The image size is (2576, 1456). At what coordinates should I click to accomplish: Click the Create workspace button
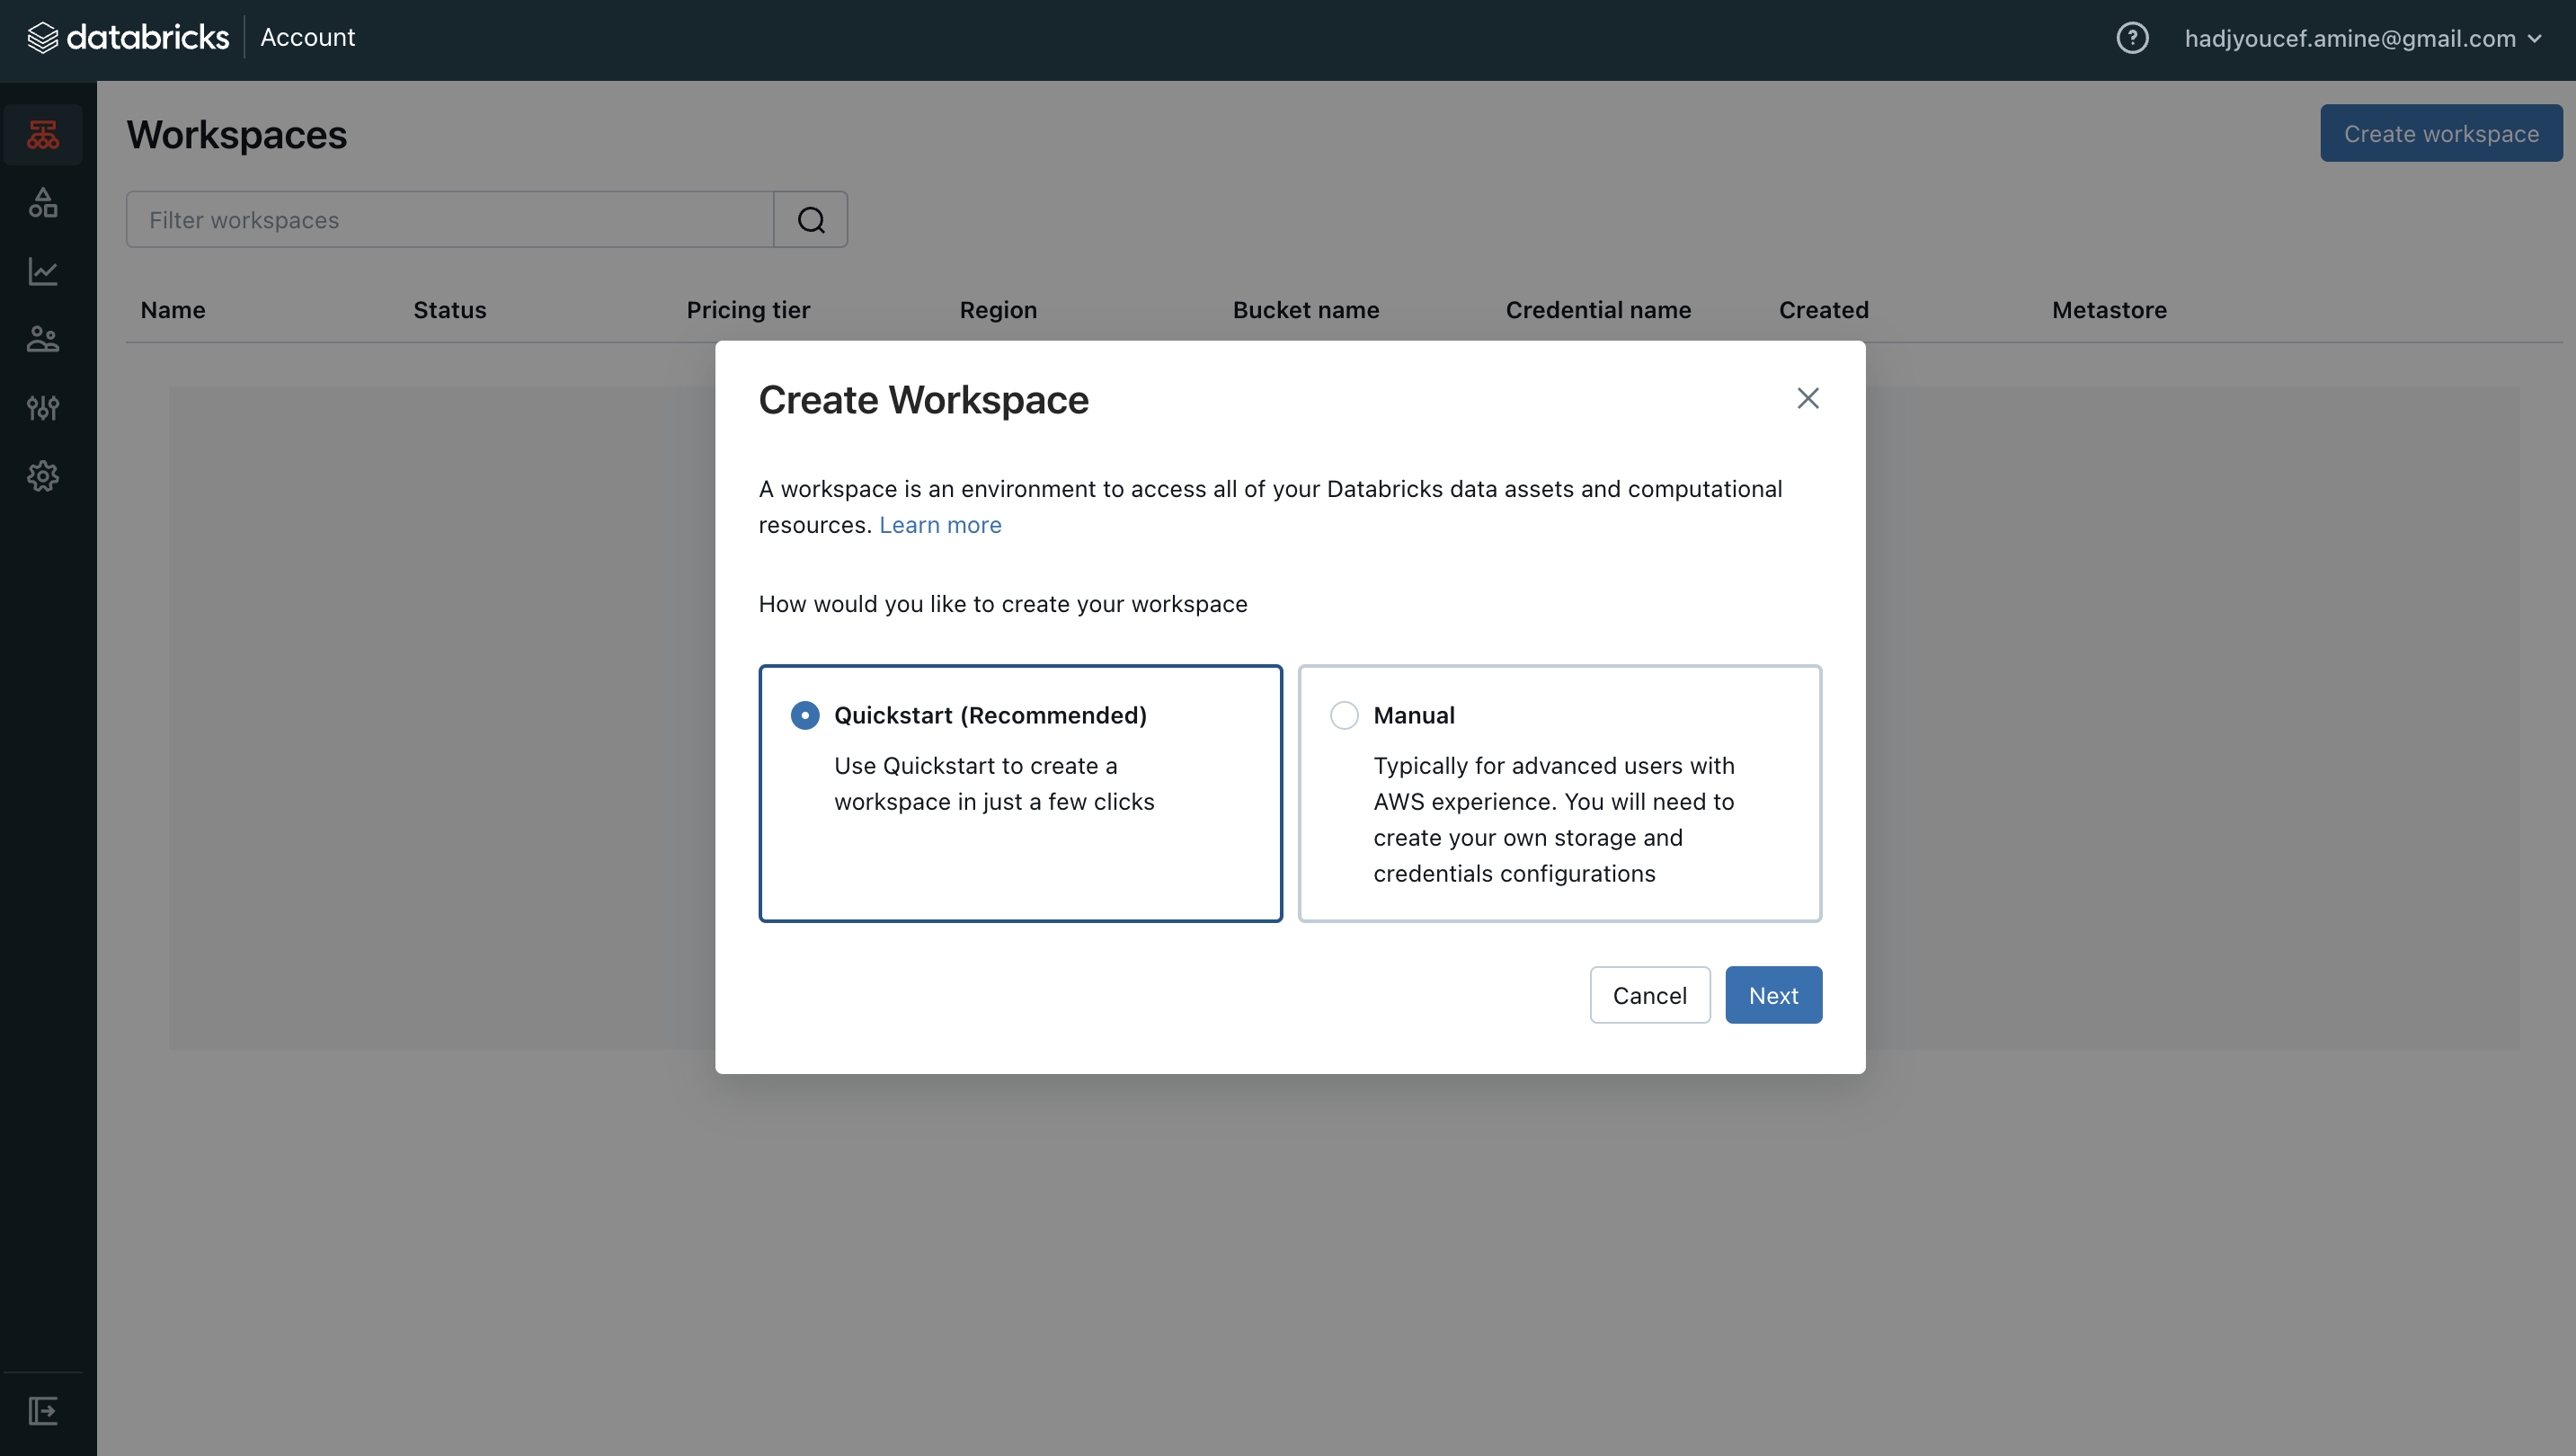[x=2441, y=133]
